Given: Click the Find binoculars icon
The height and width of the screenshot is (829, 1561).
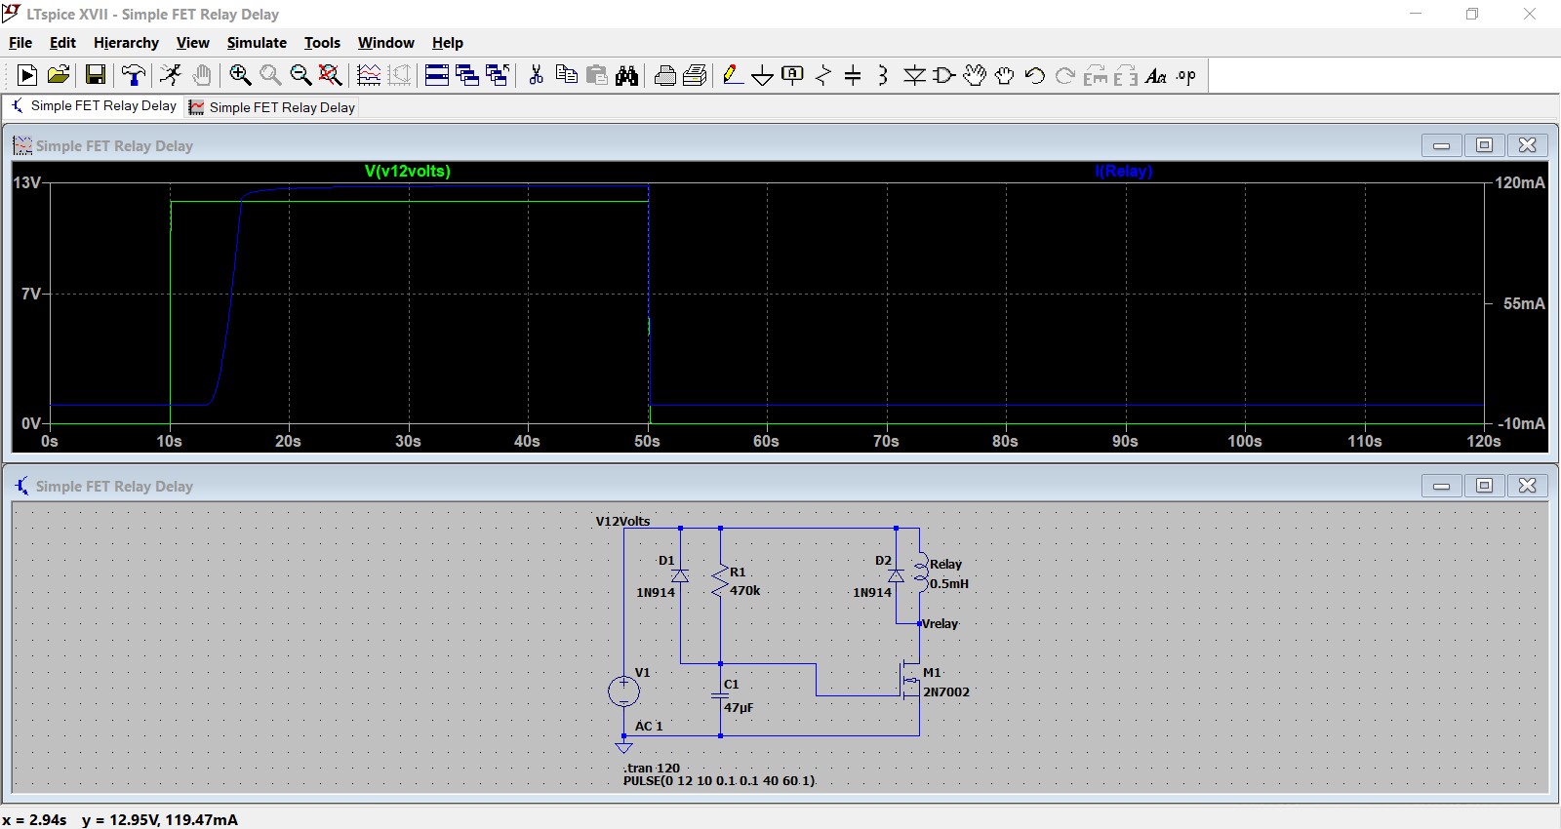Looking at the screenshot, I should (x=626, y=75).
